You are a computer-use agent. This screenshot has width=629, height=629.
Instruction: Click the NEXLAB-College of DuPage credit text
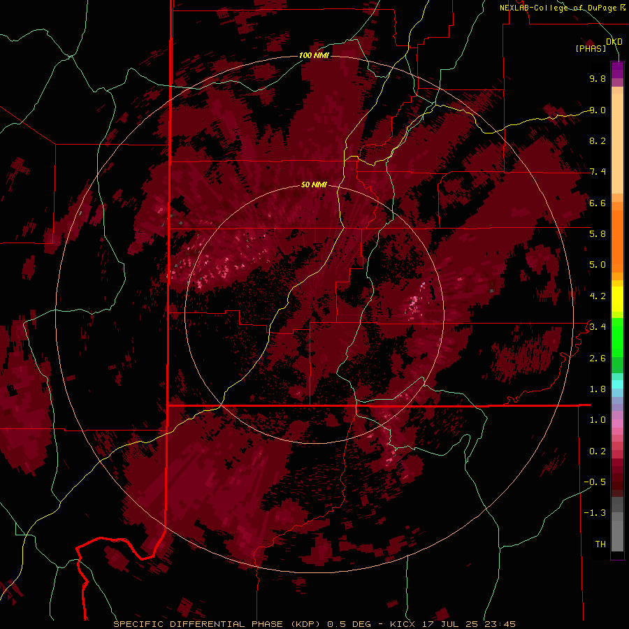click(x=559, y=8)
